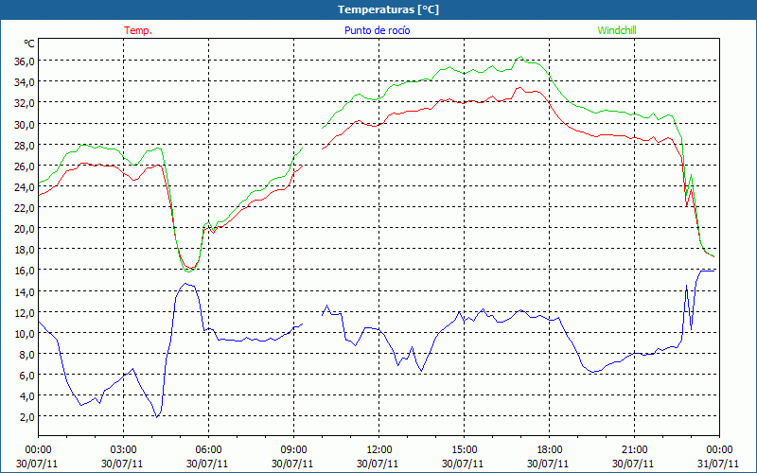Click the 09:00 time axis label
This screenshot has height=473, width=757.
(293, 449)
